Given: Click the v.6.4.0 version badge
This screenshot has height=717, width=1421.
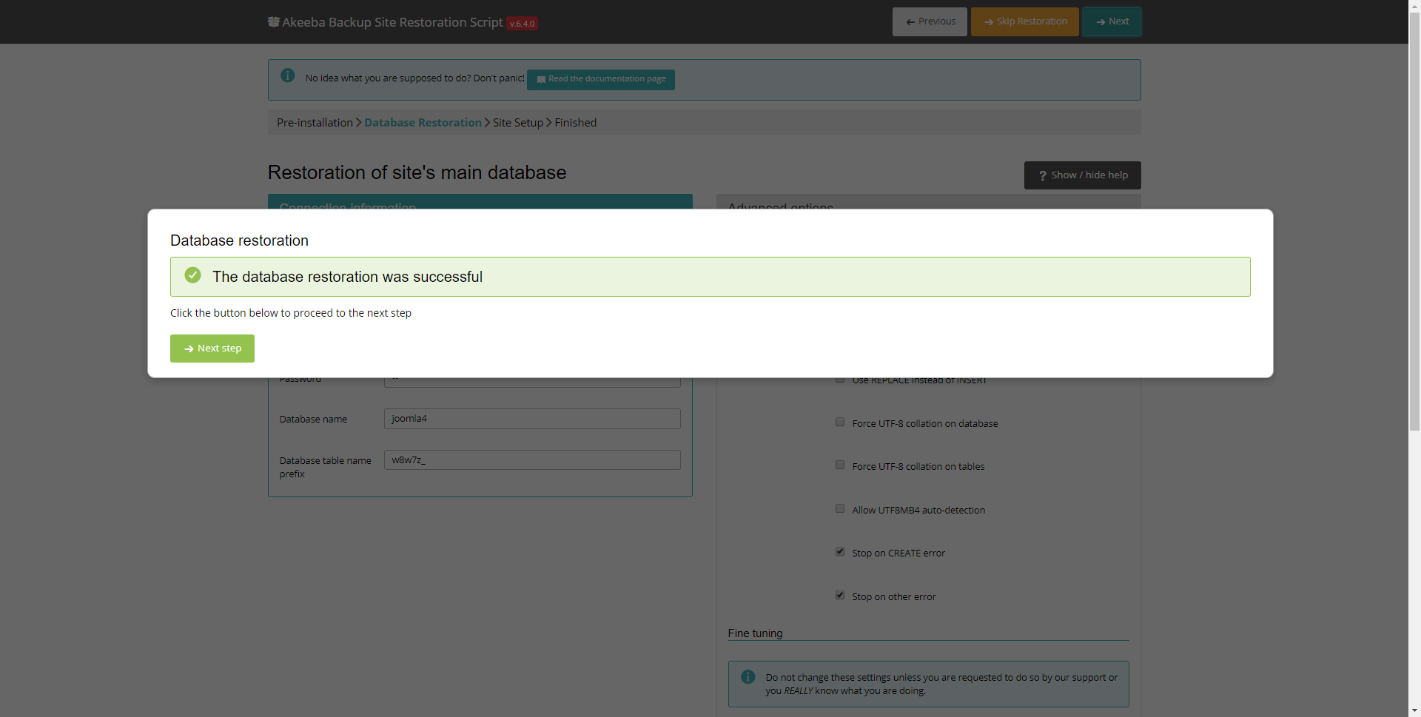Looking at the screenshot, I should 522,24.
